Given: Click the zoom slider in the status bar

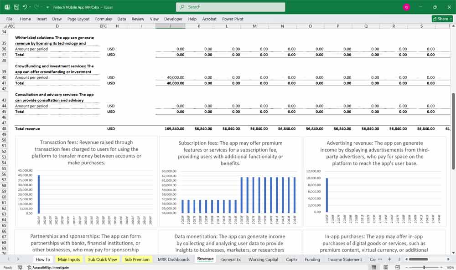Looking at the screenshot, I should point(424,267).
